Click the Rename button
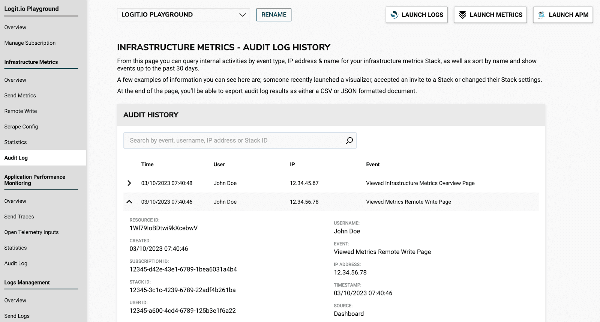Image resolution: width=600 pixels, height=322 pixels. coord(274,15)
